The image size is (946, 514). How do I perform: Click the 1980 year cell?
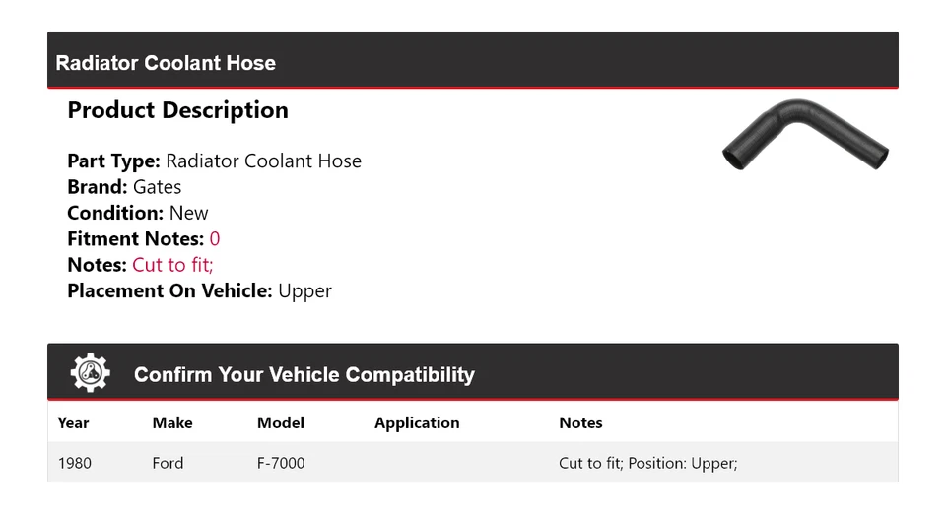pyautogui.click(x=75, y=463)
